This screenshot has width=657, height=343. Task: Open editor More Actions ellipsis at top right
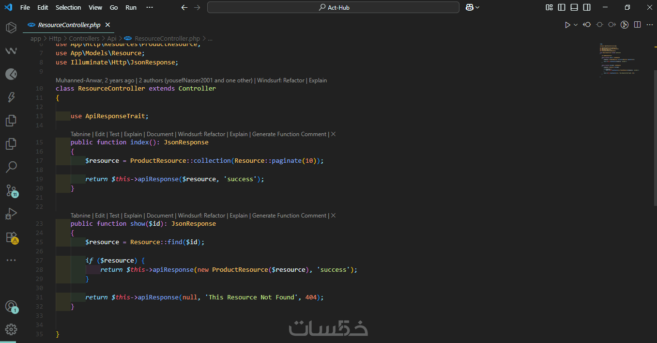pos(649,25)
